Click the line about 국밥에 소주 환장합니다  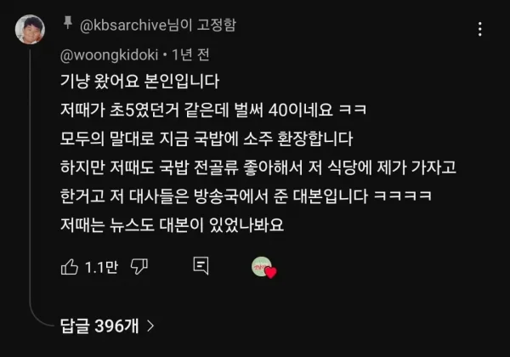point(207,139)
